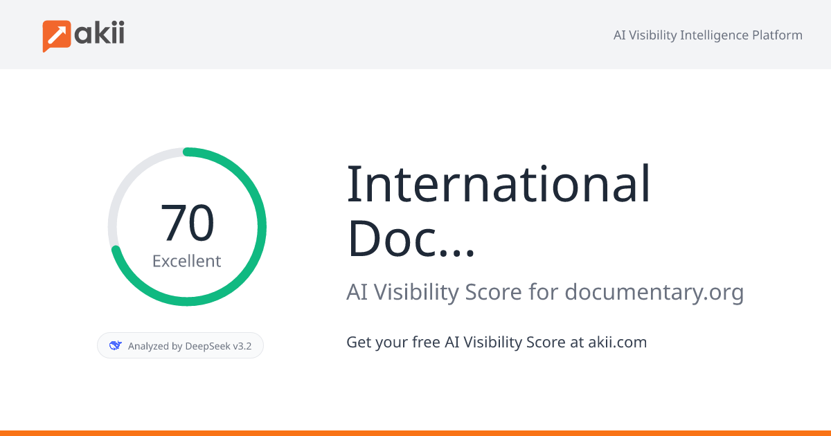This screenshot has width=831, height=436.
Task: Expand the AI Visibility Score details
Action: click(x=546, y=291)
